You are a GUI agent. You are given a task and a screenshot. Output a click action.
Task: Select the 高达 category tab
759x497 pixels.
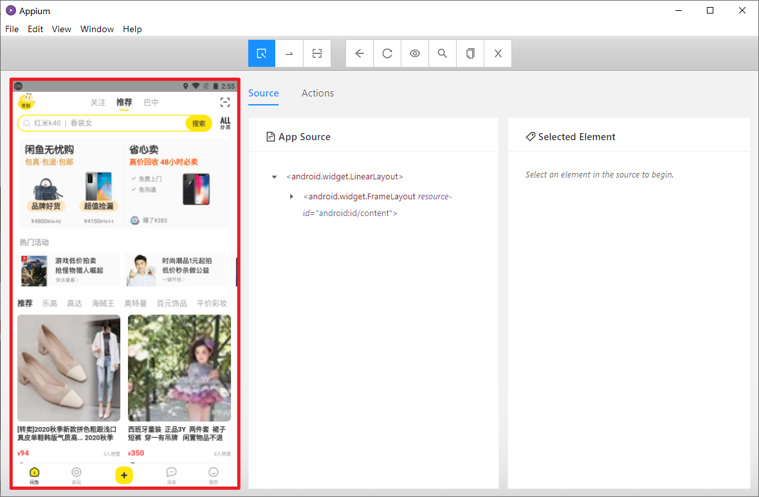(74, 303)
